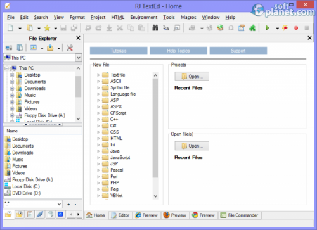This screenshot has width=317, height=230.
Task: Click the crossed tools icon in File Explorer
Action: (70, 48)
